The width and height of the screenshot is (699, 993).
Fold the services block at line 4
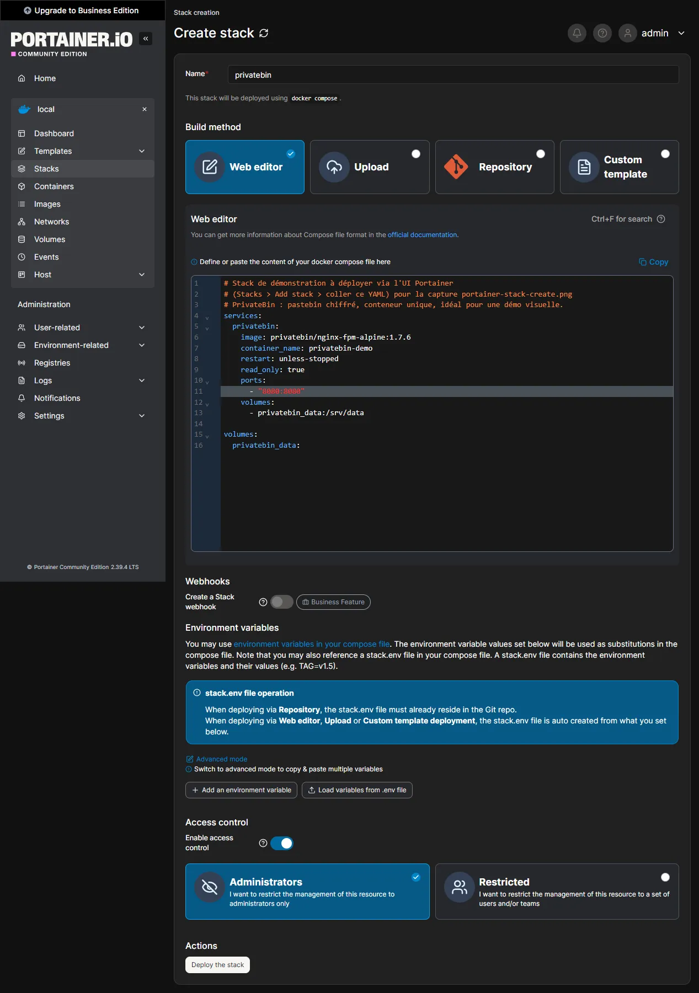coord(207,318)
